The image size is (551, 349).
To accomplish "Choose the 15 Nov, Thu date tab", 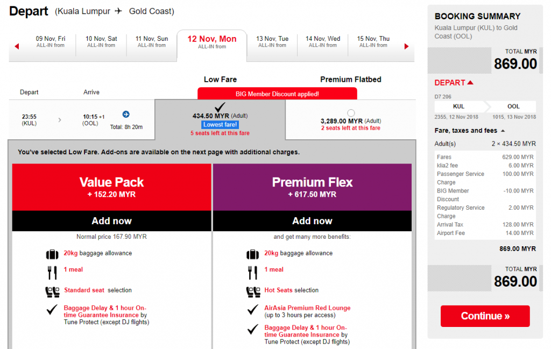I will pyautogui.click(x=373, y=42).
